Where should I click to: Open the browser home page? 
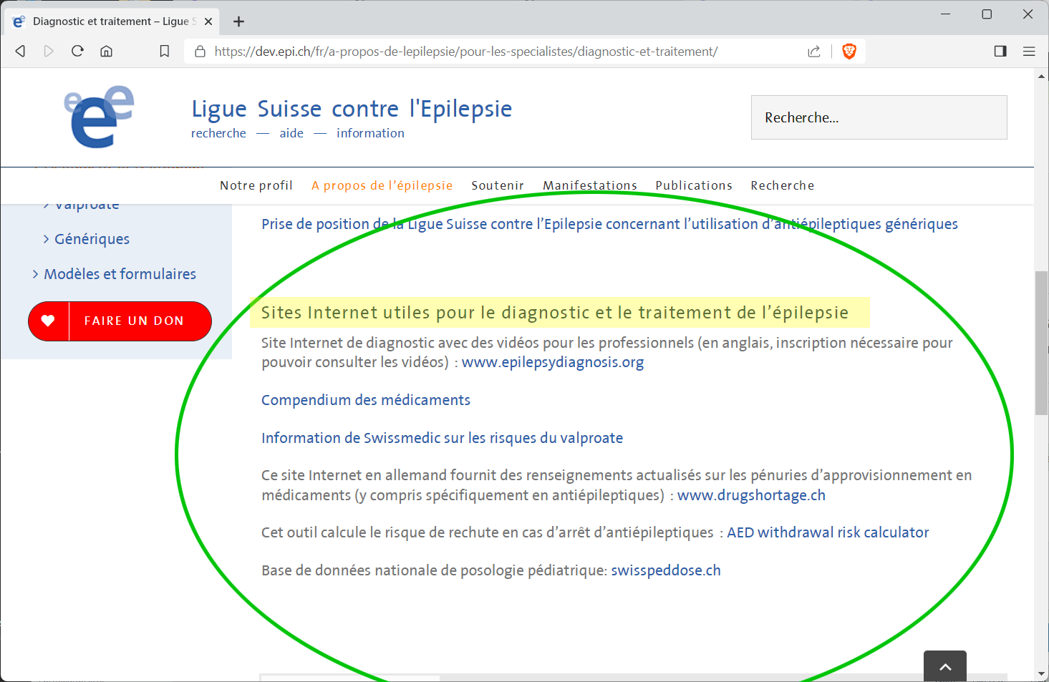106,52
